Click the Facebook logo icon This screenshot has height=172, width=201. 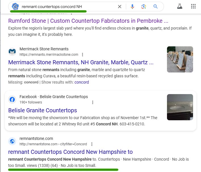point(12,100)
